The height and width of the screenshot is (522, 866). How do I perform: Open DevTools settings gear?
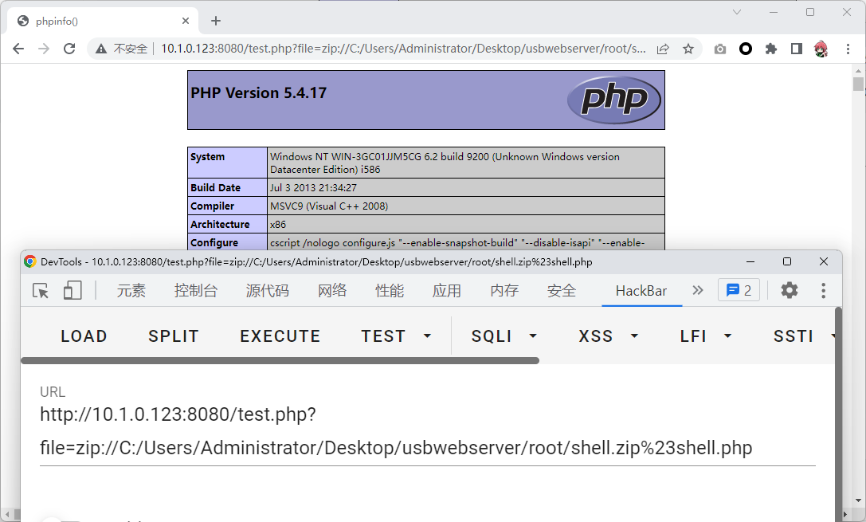point(789,290)
